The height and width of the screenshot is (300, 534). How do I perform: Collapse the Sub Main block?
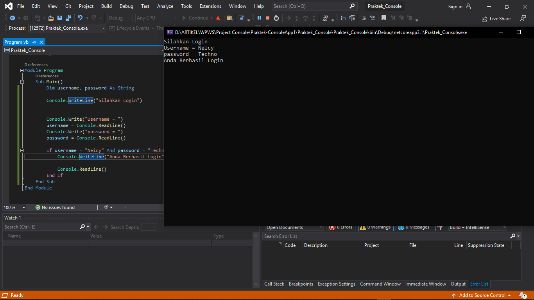pos(22,82)
